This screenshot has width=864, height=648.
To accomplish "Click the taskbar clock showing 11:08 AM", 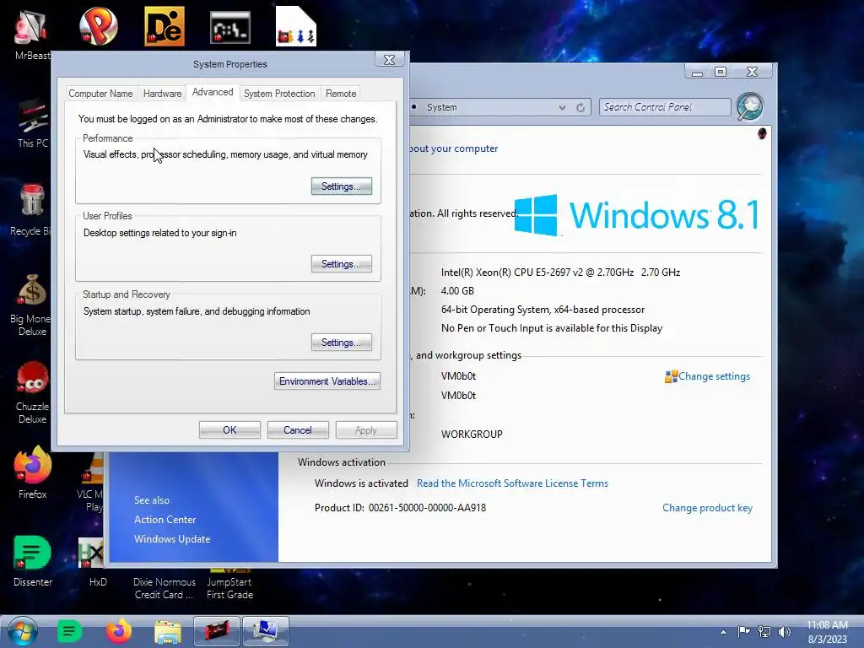I will pyautogui.click(x=827, y=632).
